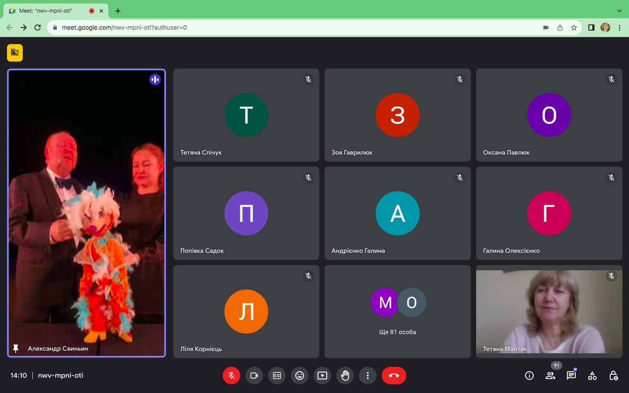
Task: Open chat with everyone
Action: tap(571, 376)
